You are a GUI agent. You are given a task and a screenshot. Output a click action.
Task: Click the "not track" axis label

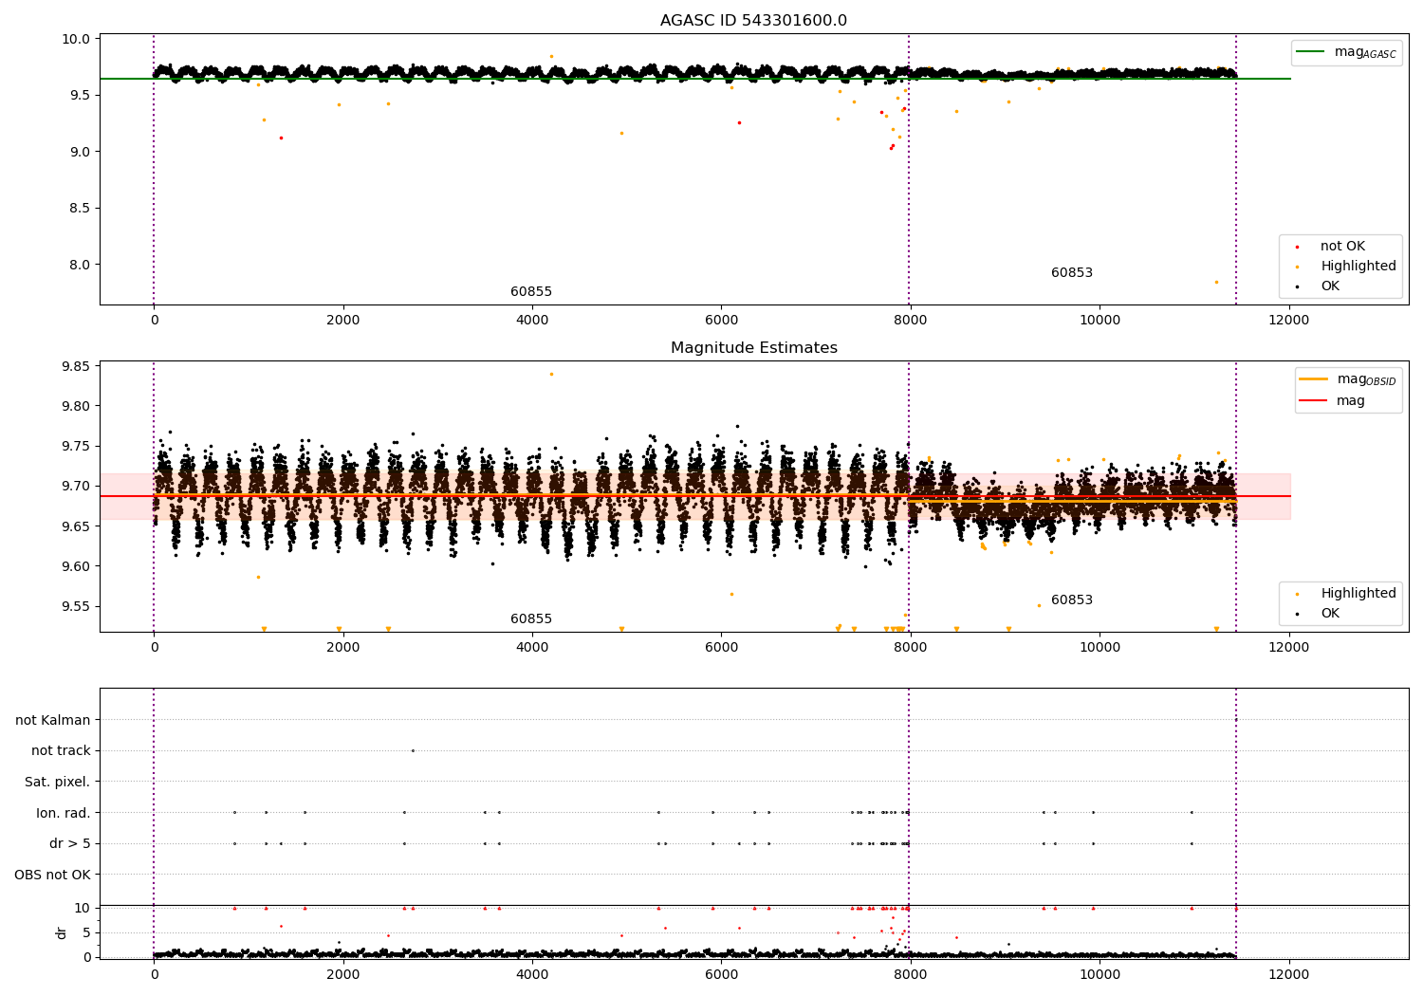[x=61, y=751]
